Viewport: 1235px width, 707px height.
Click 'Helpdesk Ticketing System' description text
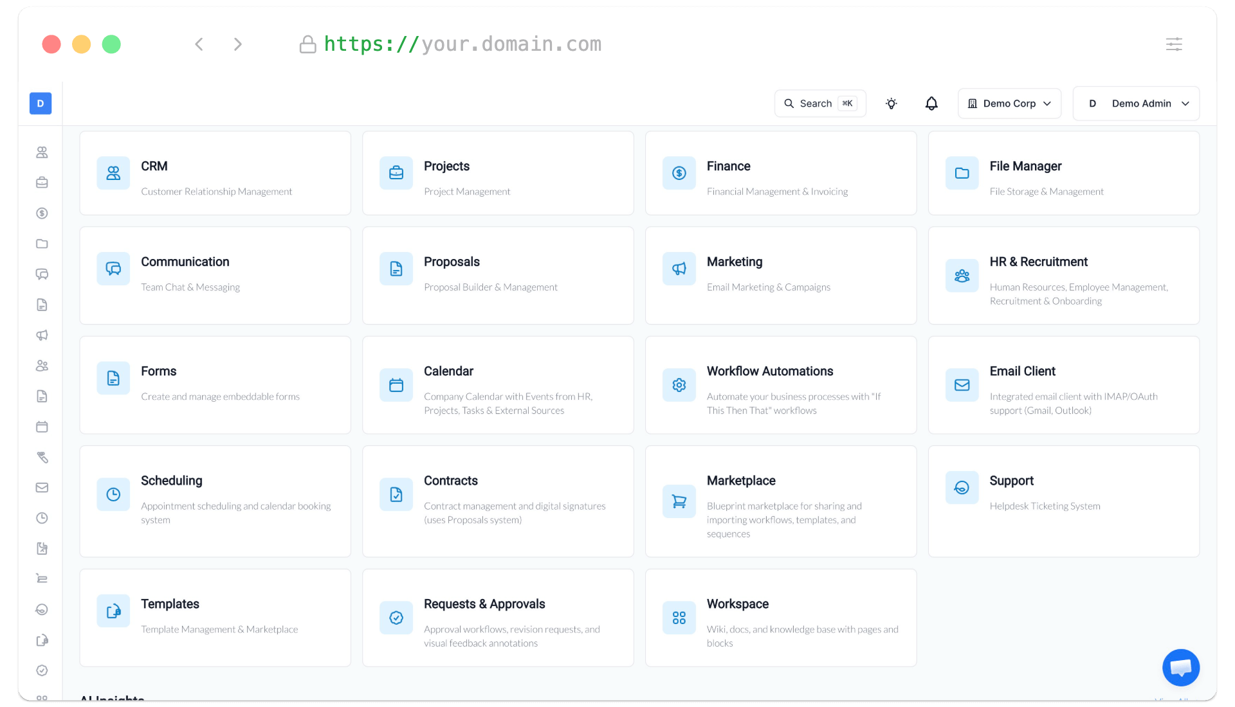click(1045, 506)
